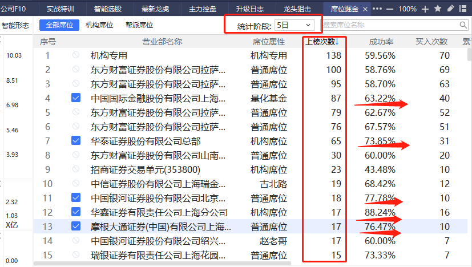The height and width of the screenshot is (267, 472).
Task: Click the 138 上榜次数 cell
Action: click(333, 55)
